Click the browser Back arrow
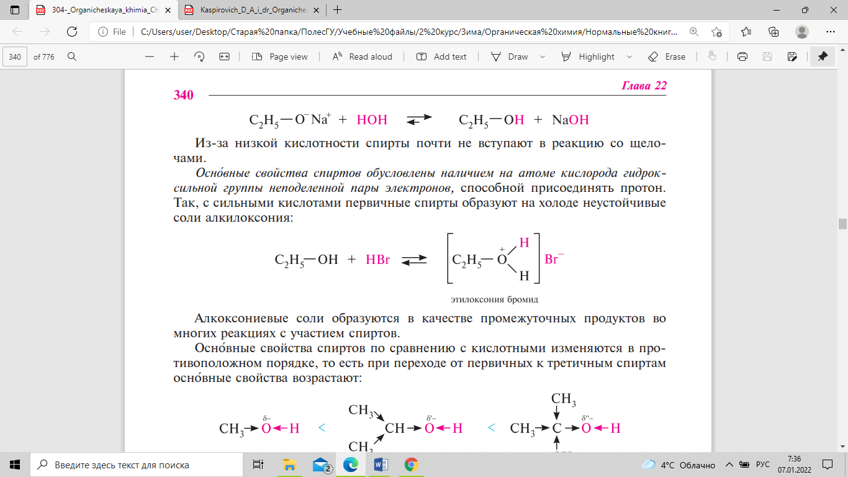Image resolution: width=848 pixels, height=477 pixels. click(x=17, y=32)
